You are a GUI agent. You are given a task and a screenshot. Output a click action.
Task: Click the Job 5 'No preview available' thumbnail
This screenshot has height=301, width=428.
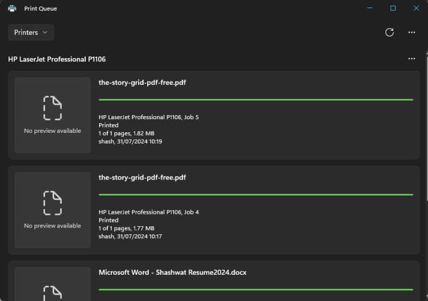pos(53,131)
